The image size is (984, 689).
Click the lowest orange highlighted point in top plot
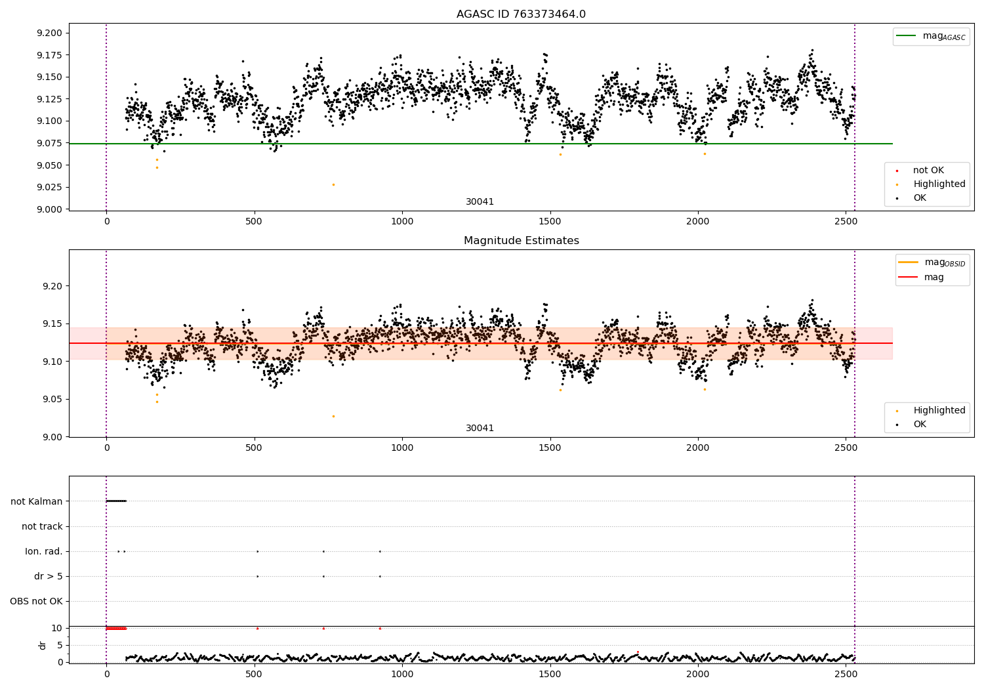(333, 184)
